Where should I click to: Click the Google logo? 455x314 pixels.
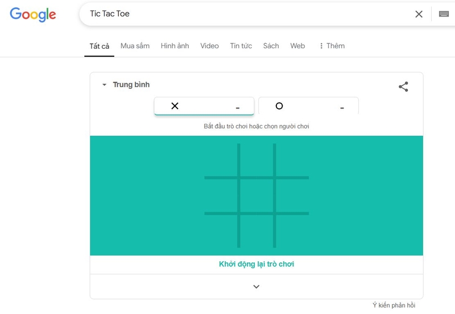33,15
